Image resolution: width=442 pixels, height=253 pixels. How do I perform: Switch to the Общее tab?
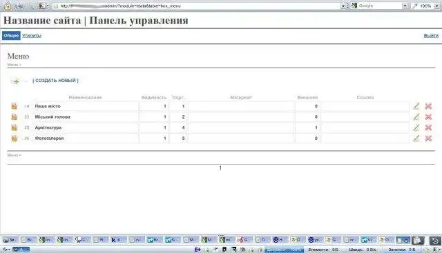(x=11, y=35)
